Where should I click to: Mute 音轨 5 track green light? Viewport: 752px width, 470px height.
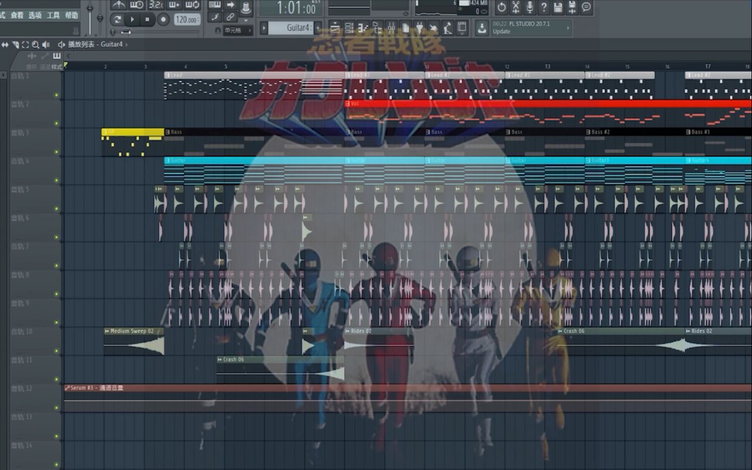[x=56, y=209]
